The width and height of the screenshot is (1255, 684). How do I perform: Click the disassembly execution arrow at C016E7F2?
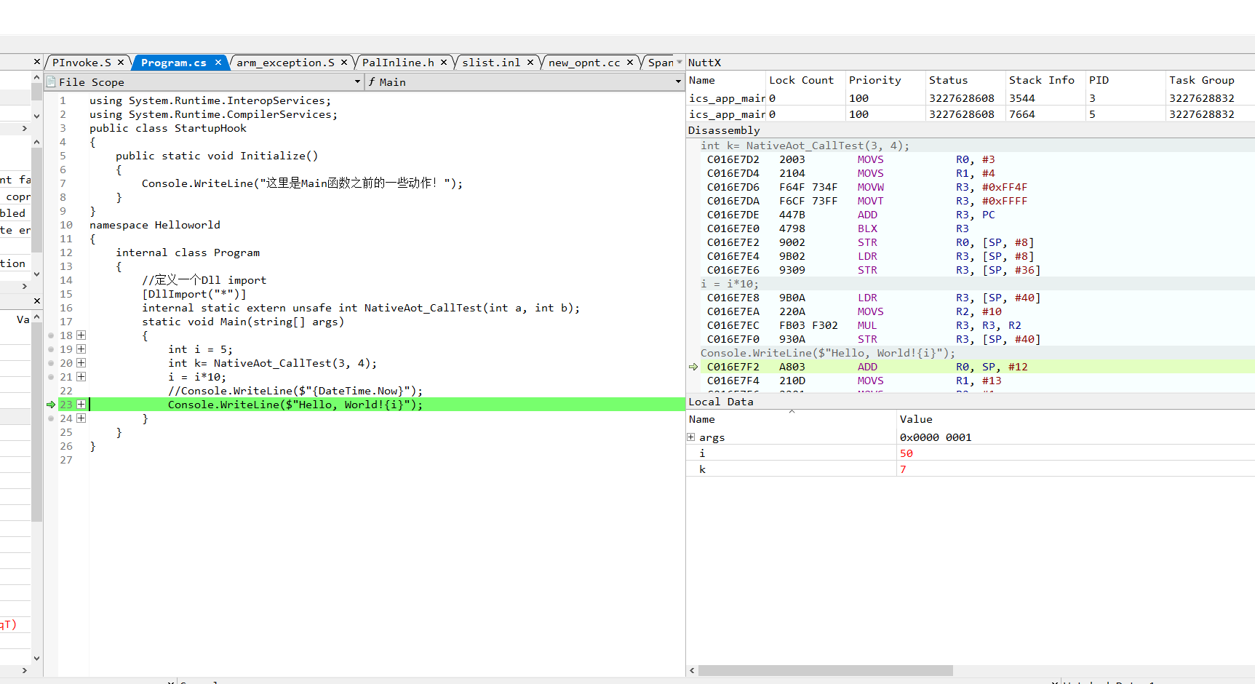693,367
